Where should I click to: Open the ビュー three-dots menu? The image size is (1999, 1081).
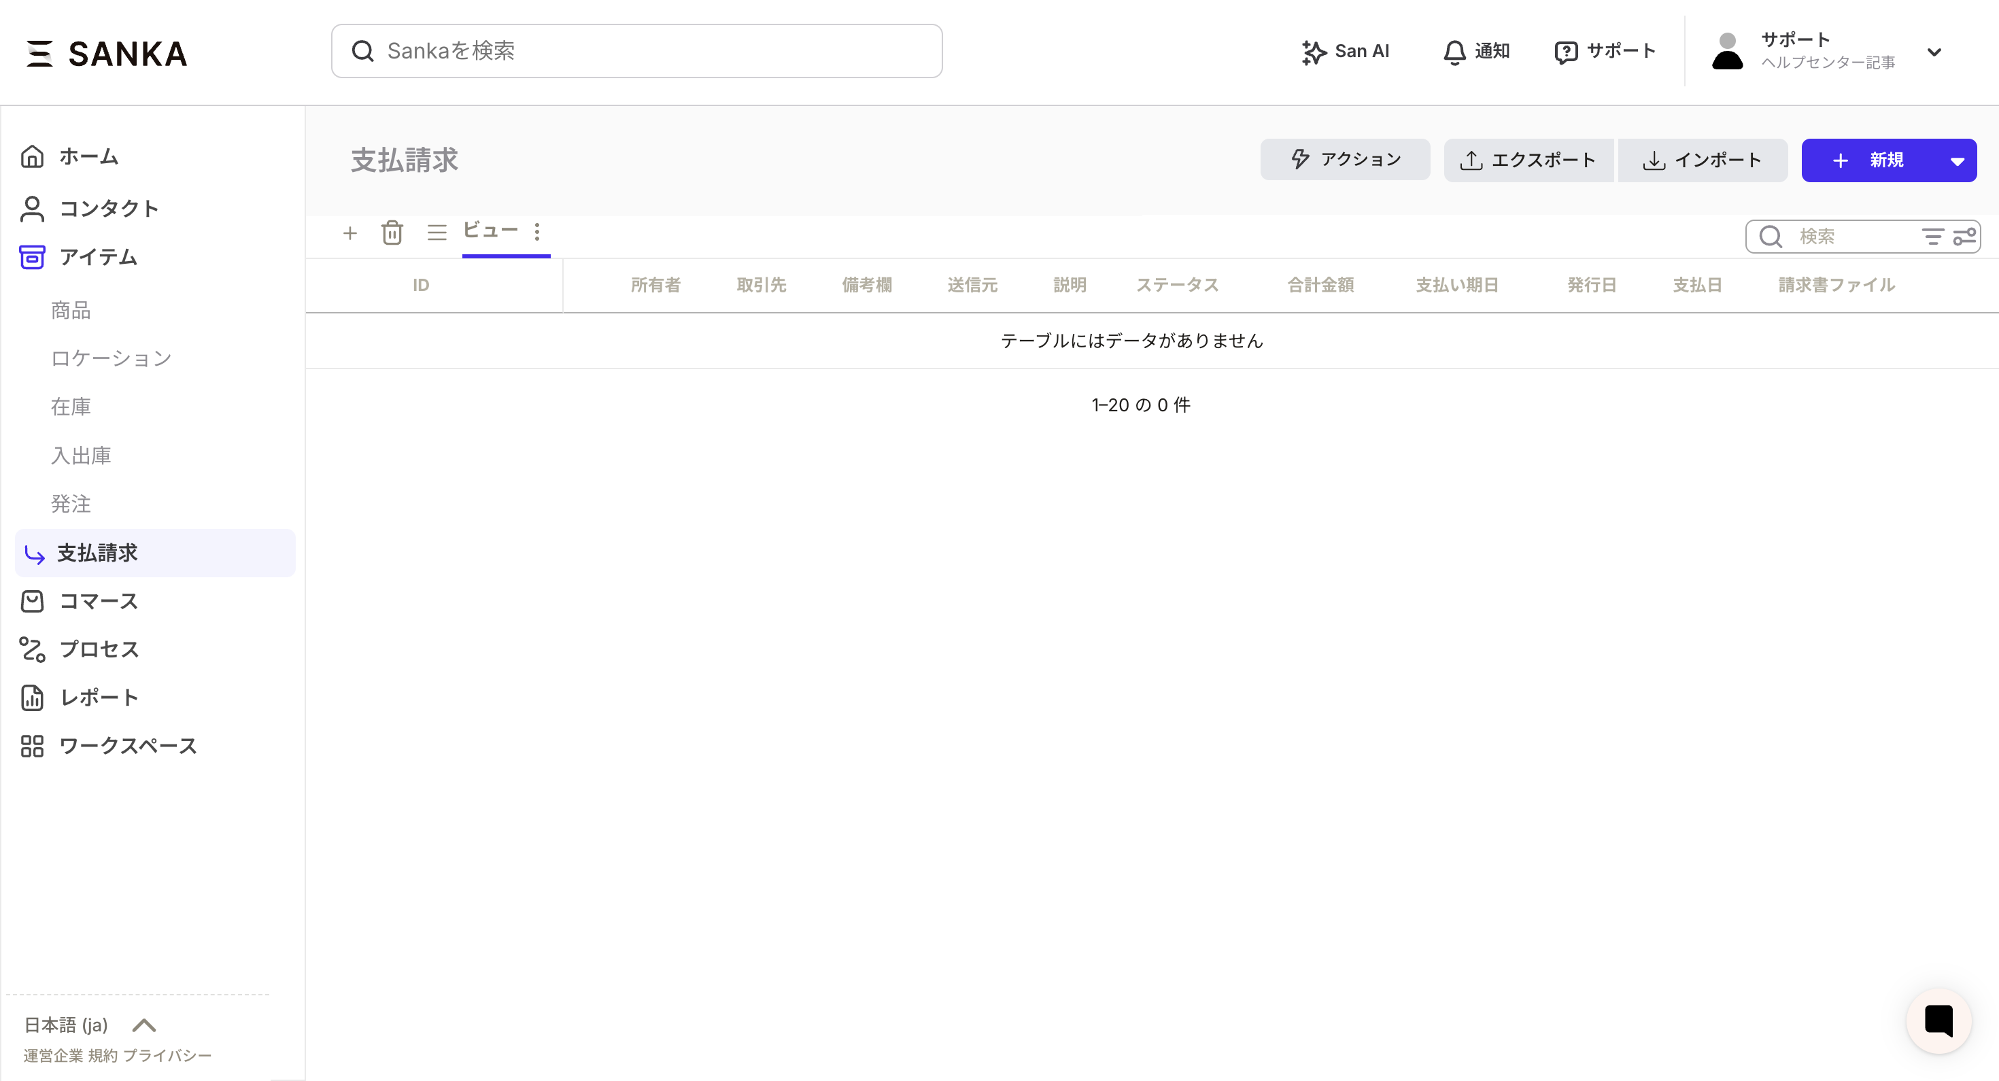coord(537,231)
